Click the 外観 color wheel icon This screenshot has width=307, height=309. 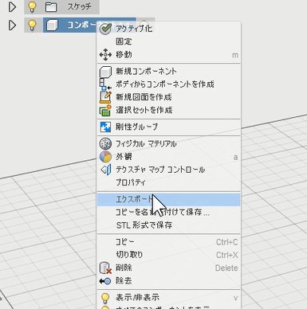coord(105,157)
